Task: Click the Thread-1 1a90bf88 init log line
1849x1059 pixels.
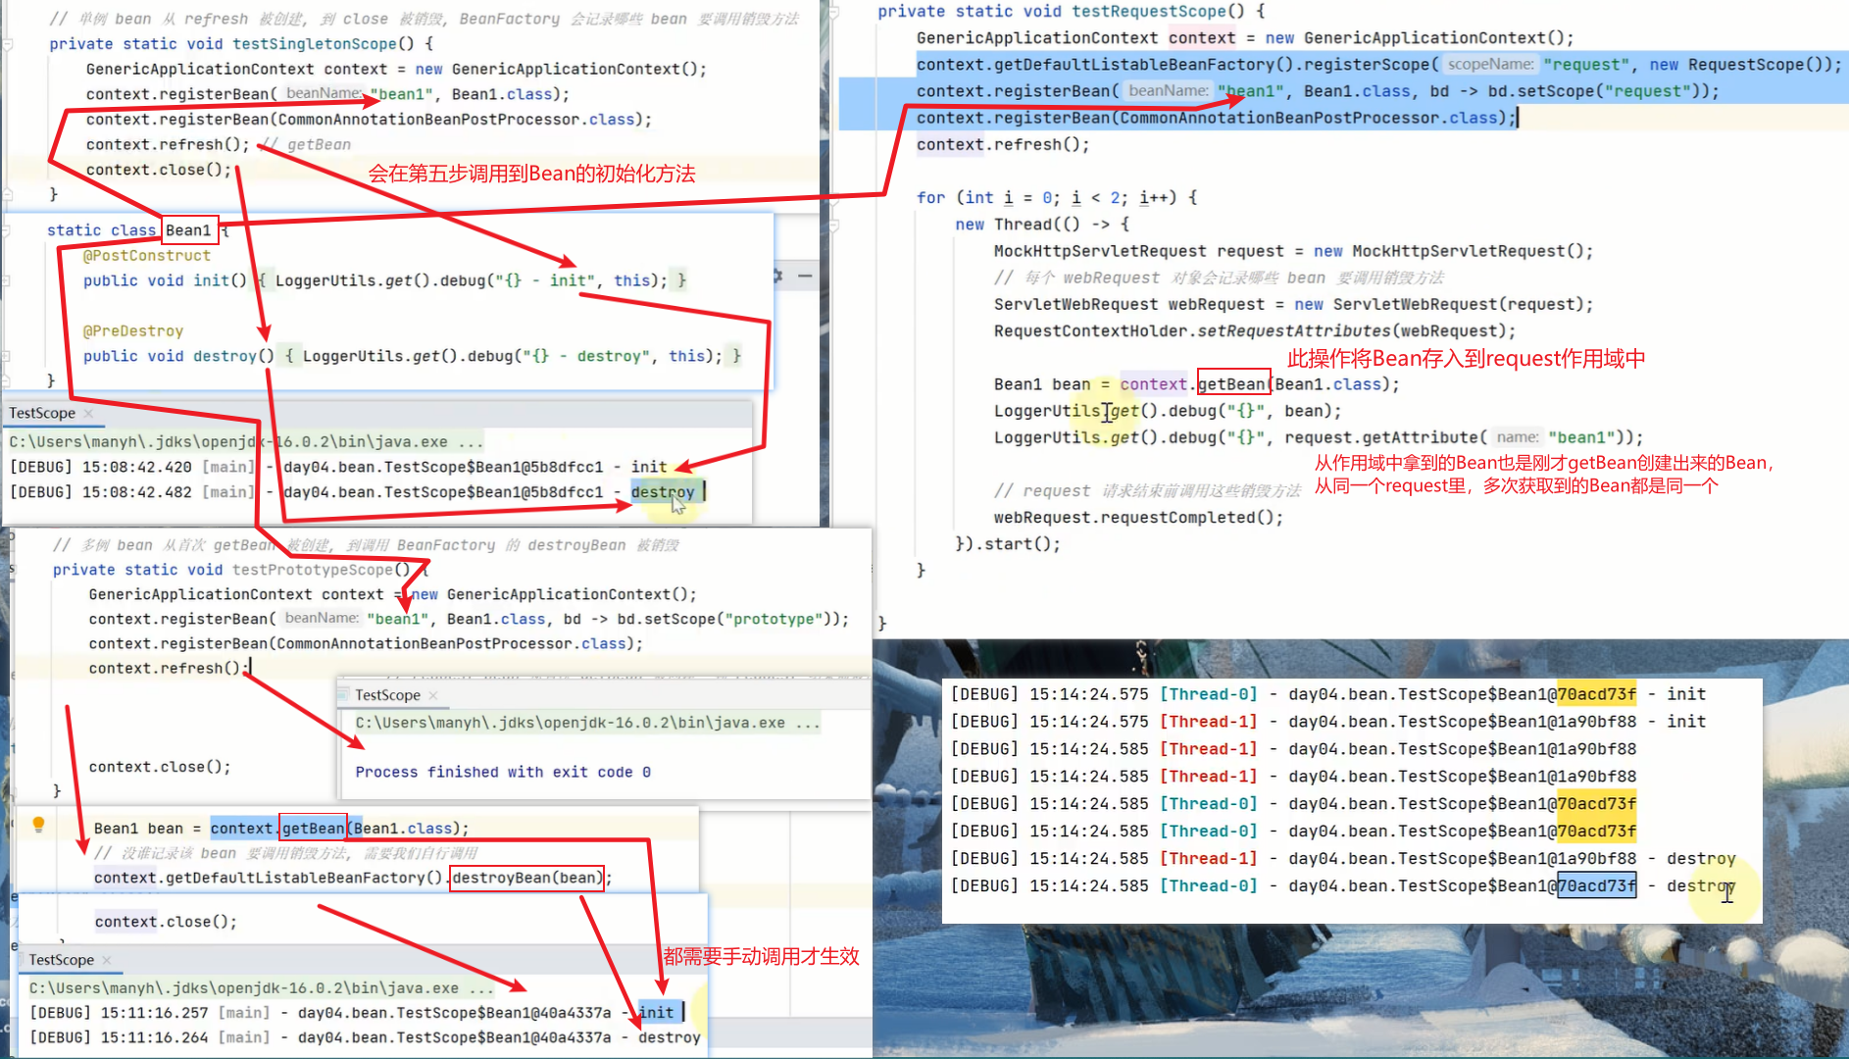Action: tap(1328, 721)
